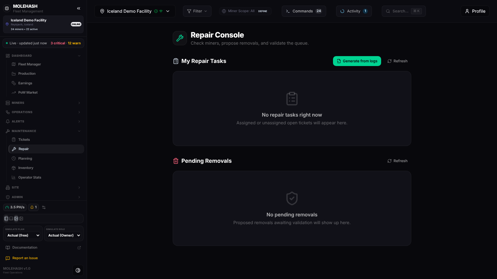Expand the Miners section
The image size is (497, 279).
[x=43, y=103]
